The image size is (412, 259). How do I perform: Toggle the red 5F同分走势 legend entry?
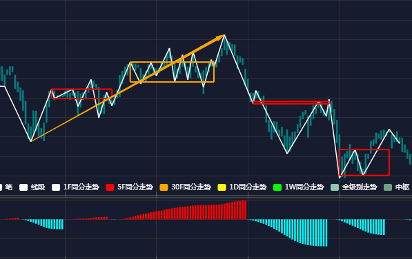click(129, 187)
